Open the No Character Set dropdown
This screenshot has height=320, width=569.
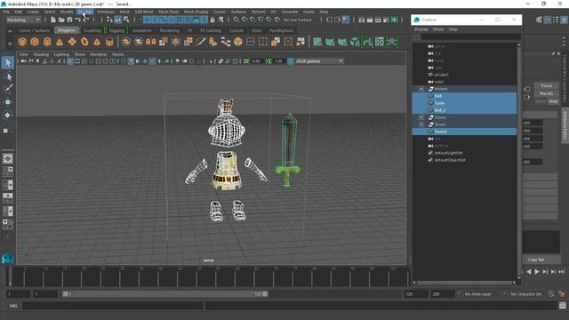(x=525, y=294)
